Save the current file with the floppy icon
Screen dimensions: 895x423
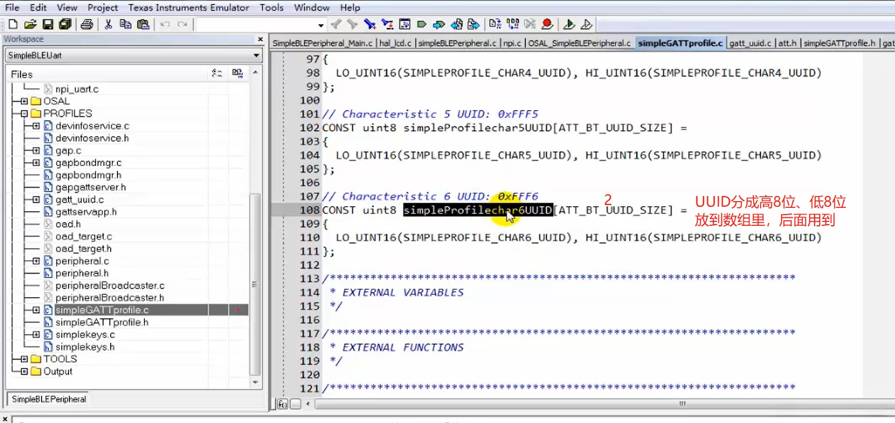click(x=48, y=24)
